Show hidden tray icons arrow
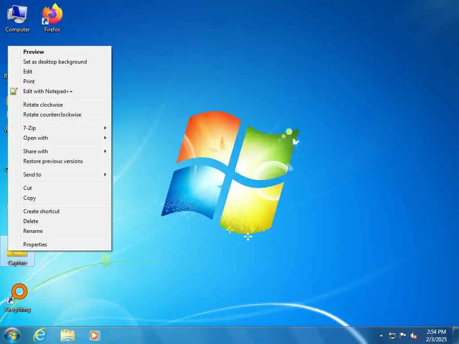 tap(381, 335)
